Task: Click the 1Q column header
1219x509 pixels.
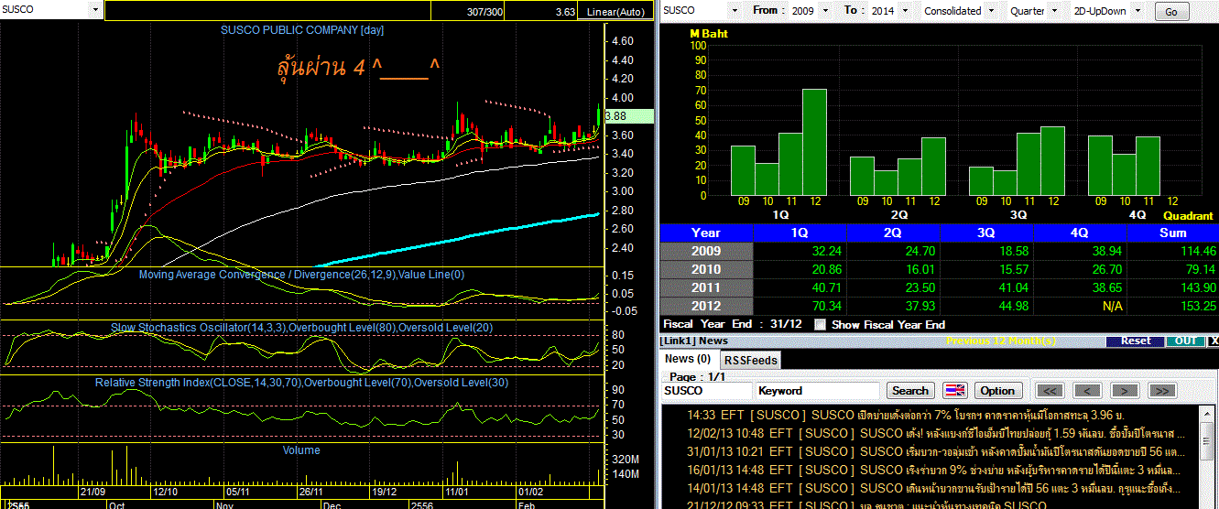Action: coord(800,233)
